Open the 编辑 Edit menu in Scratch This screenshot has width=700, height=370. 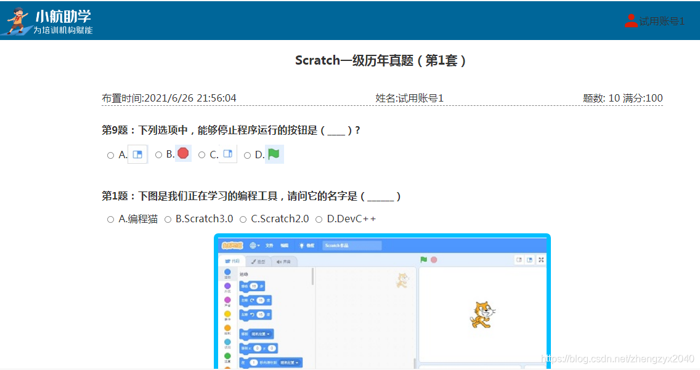[x=285, y=246]
